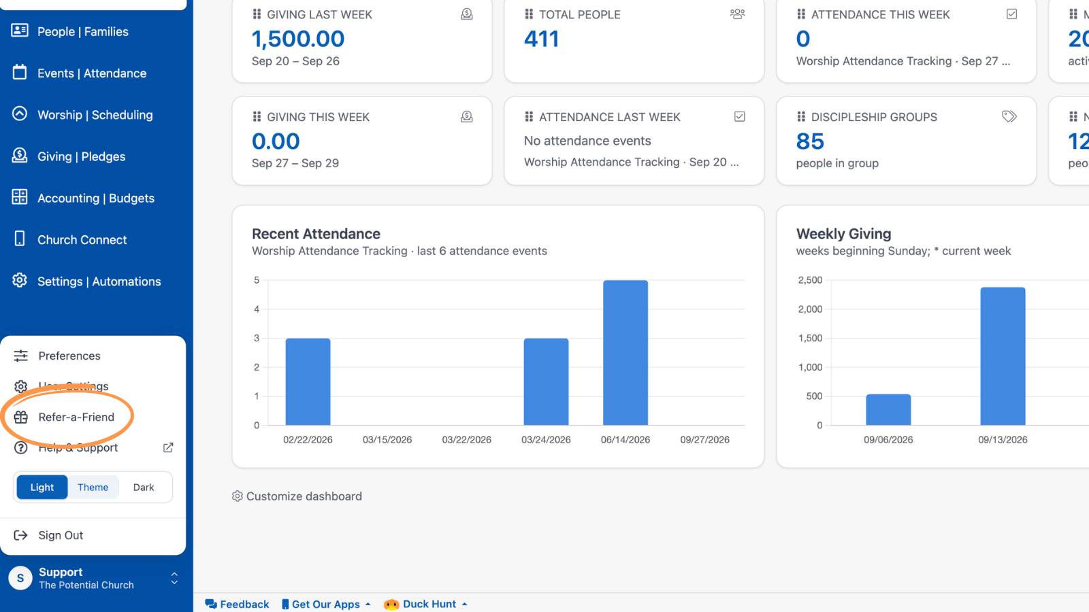
Task: Click the 09/13/2026 weekly giving bar
Action: (1003, 356)
